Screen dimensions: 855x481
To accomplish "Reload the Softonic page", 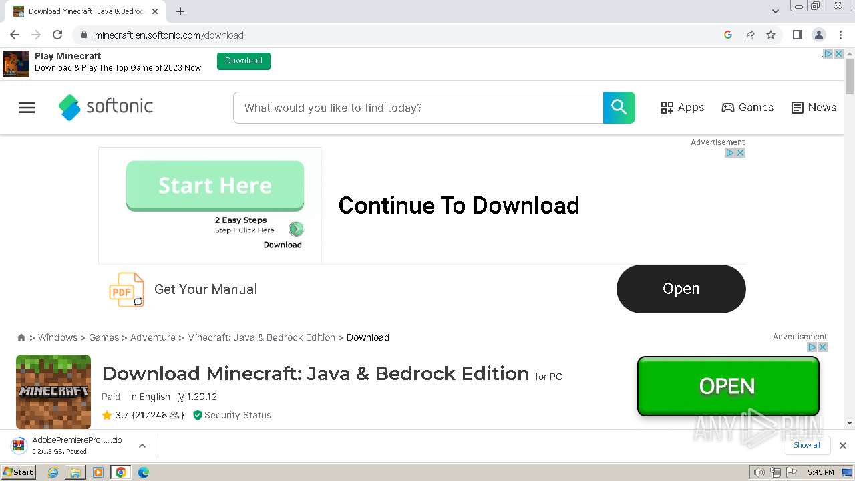I will pyautogui.click(x=57, y=35).
